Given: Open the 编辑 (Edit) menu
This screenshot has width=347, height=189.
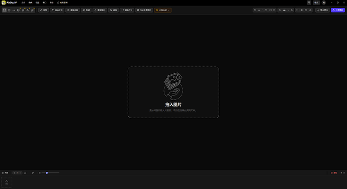Looking at the screenshot, I should (x=30, y=3).
